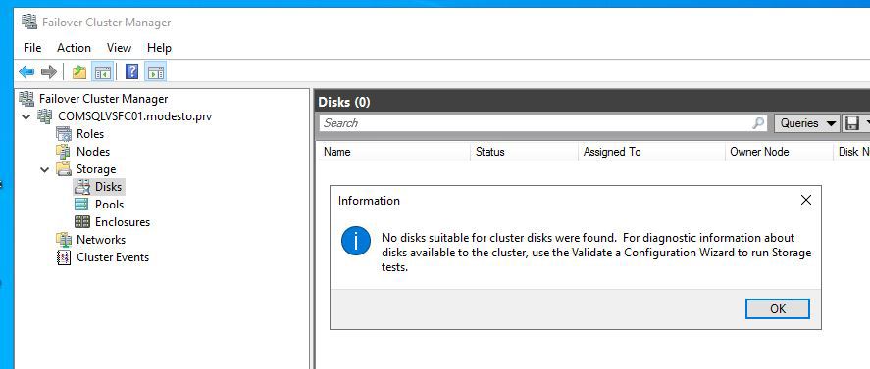Select Roles in the tree
This screenshot has height=369, width=870.
click(x=90, y=134)
